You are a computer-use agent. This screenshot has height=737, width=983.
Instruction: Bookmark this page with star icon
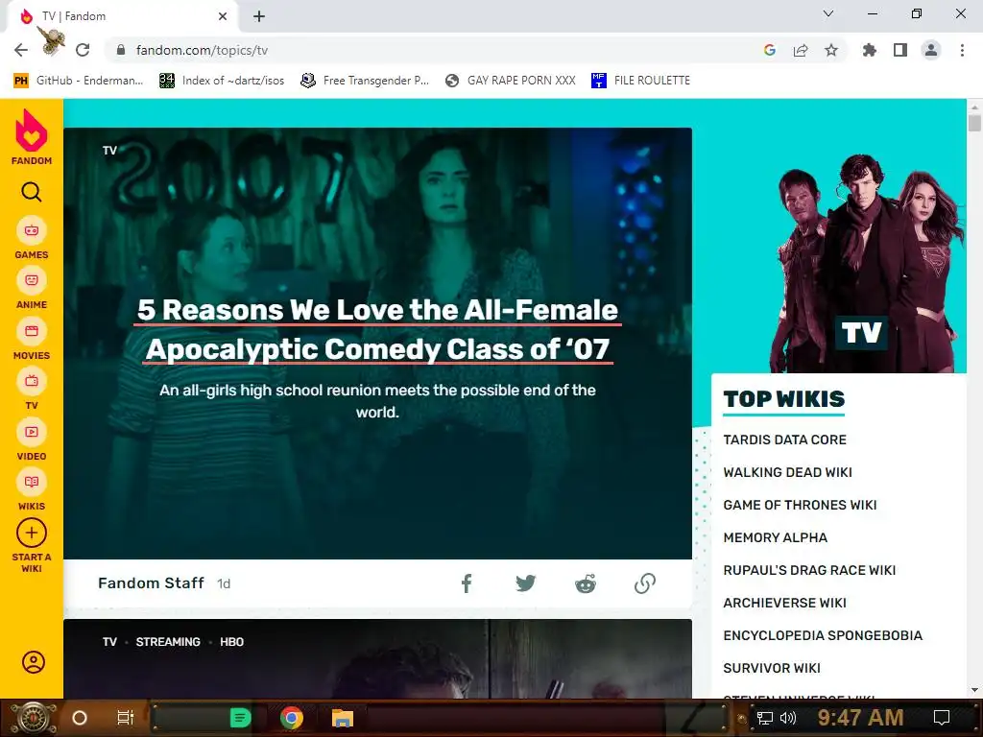(831, 50)
